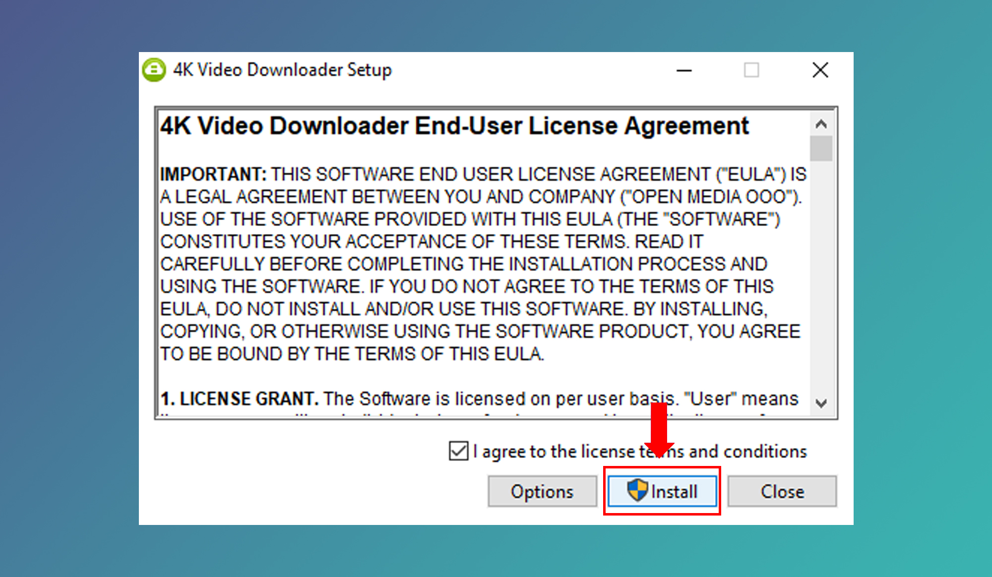Image resolution: width=992 pixels, height=577 pixels.
Task: Minimize the Setup window
Action: pos(684,70)
